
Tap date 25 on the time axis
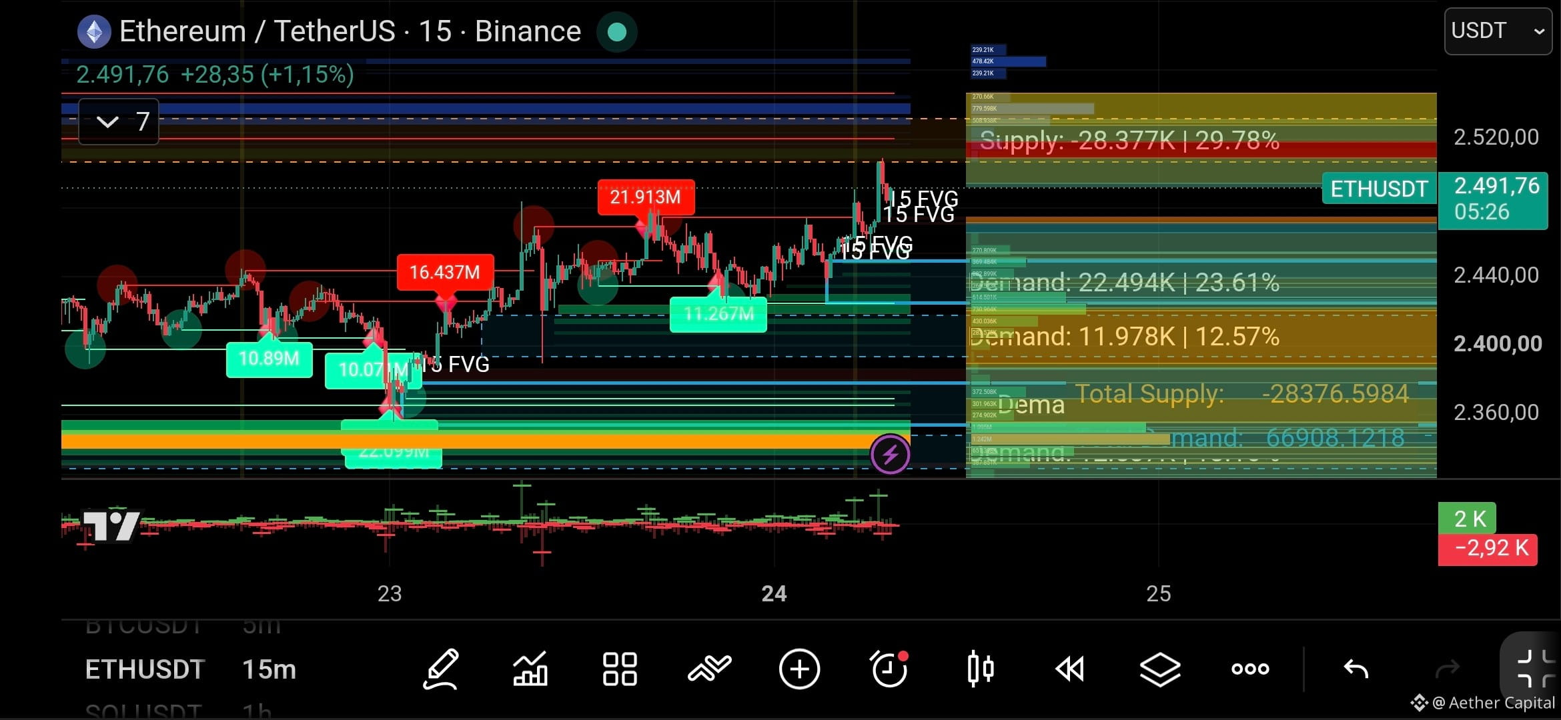pyautogui.click(x=1159, y=593)
